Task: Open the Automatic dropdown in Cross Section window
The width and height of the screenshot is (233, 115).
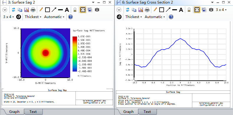Action: pyautogui.click(x=155, y=17)
